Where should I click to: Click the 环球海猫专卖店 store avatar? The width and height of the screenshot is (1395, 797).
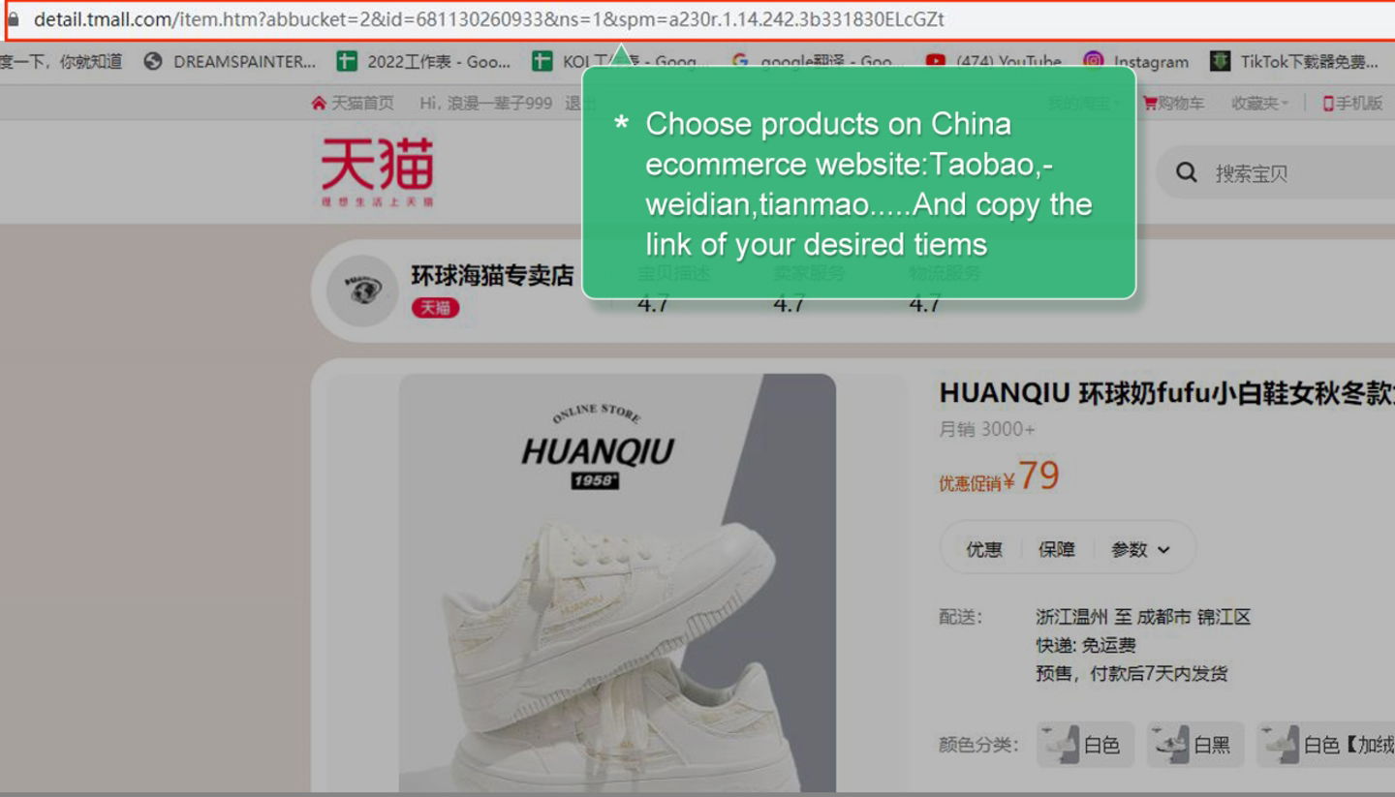pos(362,291)
